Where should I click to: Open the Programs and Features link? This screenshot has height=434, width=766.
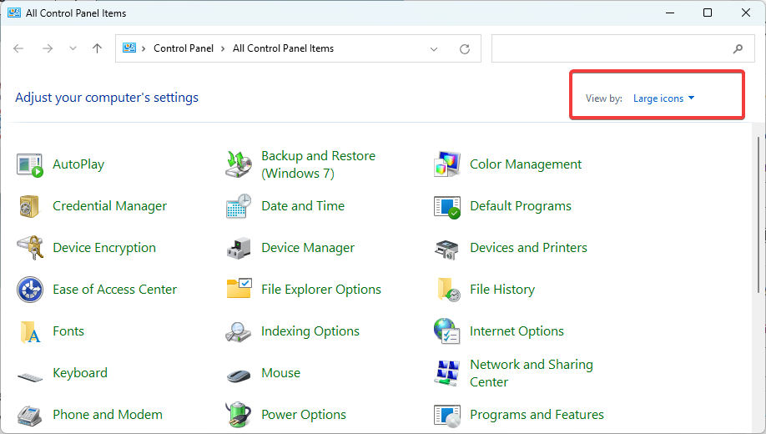pos(537,415)
